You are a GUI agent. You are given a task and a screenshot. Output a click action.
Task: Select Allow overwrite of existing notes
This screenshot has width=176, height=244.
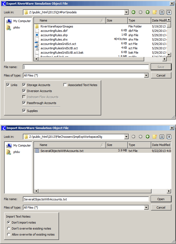tap(9, 234)
